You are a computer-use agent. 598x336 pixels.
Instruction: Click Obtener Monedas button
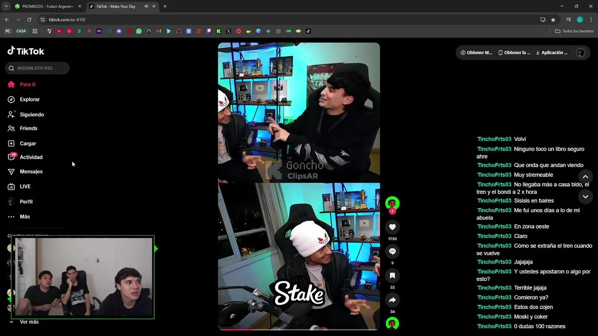coord(476,53)
